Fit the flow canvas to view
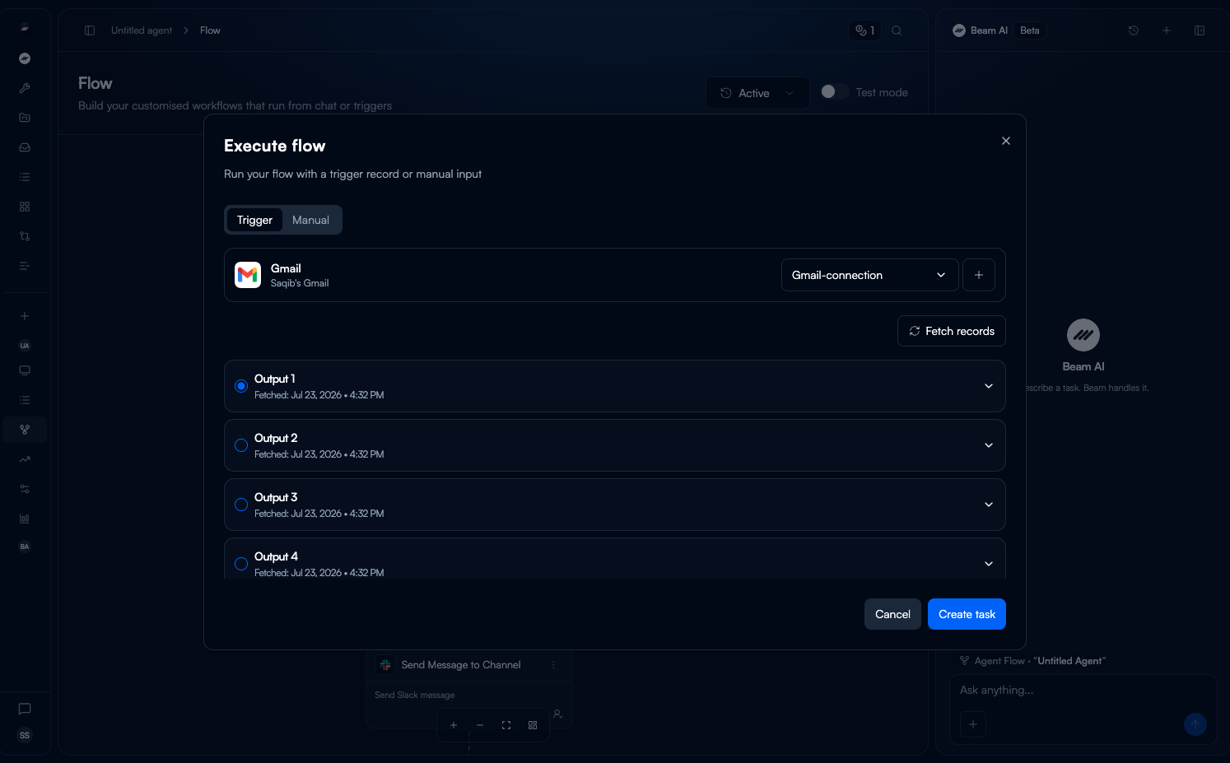Image resolution: width=1230 pixels, height=763 pixels. 506,725
